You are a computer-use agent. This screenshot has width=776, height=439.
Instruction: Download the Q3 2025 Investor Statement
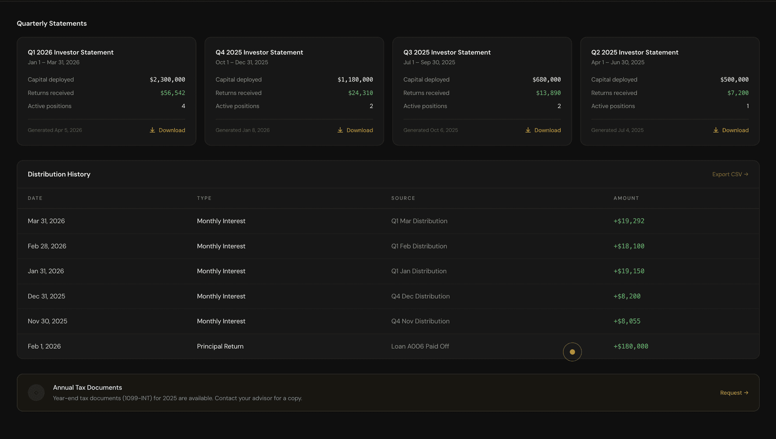543,130
